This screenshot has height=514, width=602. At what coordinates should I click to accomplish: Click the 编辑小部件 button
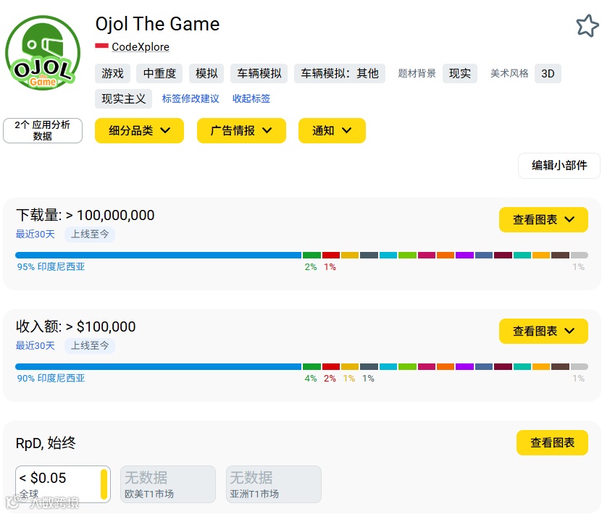pos(559,166)
